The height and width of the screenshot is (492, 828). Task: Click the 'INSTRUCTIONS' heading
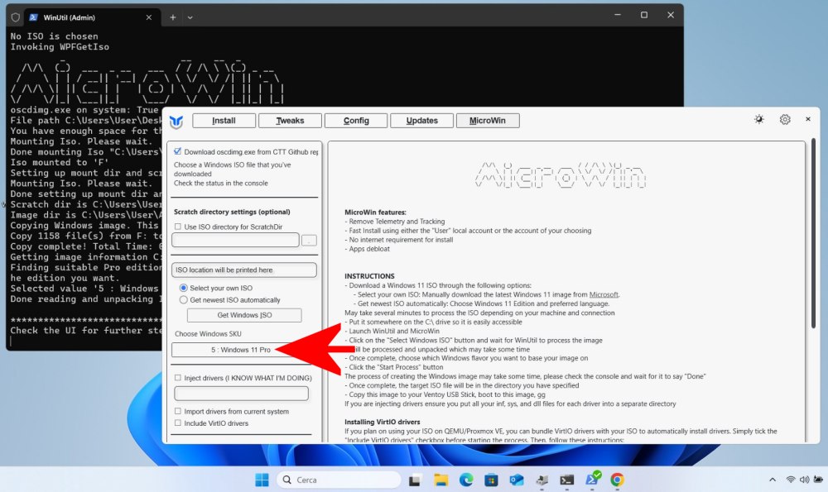[x=369, y=276]
